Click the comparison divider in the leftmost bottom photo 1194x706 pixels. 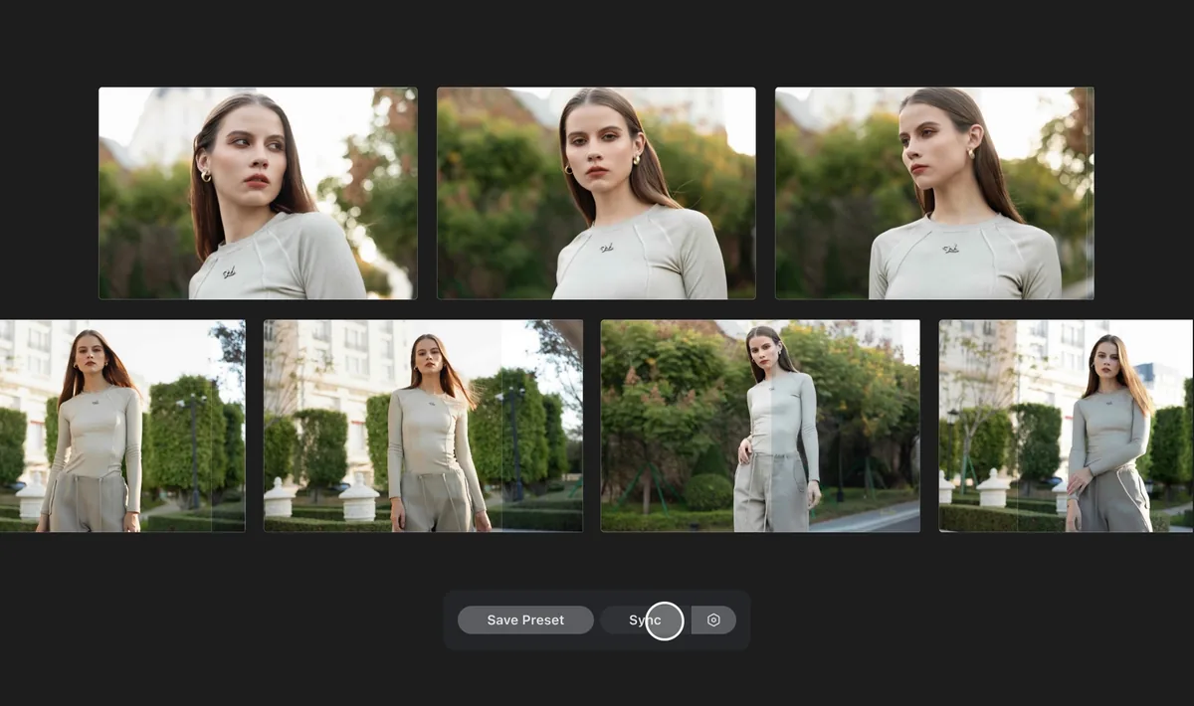(x=212, y=426)
